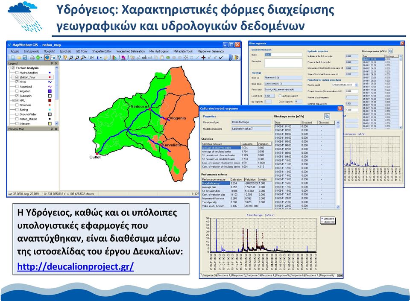Click the New project toolbar icon
This screenshot has width=410, height=301.
pos(13,58)
